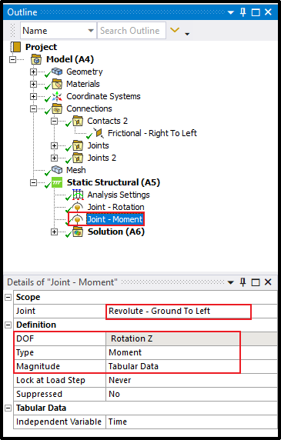This screenshot has width=281, height=440.
Task: Collapse the Connections tree node
Action: [x=33, y=108]
